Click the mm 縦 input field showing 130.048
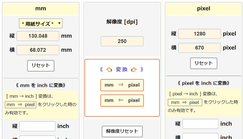Image resolution: width=243 pixels, height=139 pixels. click(x=38, y=36)
